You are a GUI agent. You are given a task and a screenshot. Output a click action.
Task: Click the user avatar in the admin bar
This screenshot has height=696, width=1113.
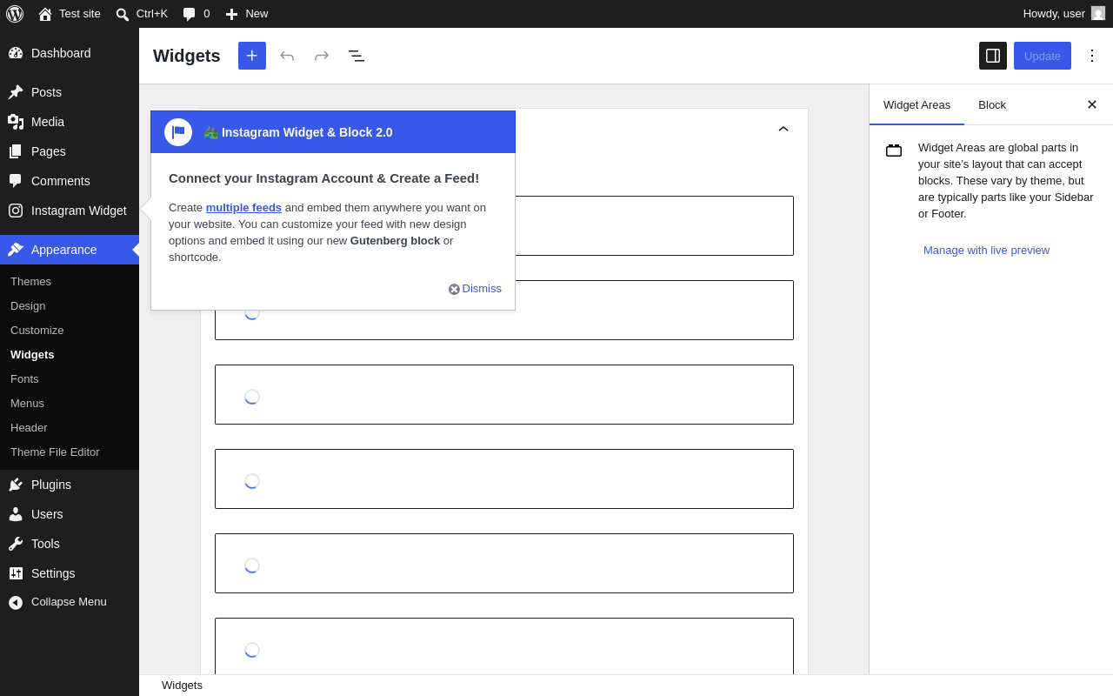point(1098,14)
